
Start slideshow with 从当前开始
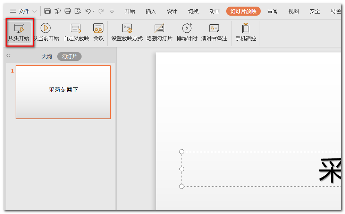[46, 32]
